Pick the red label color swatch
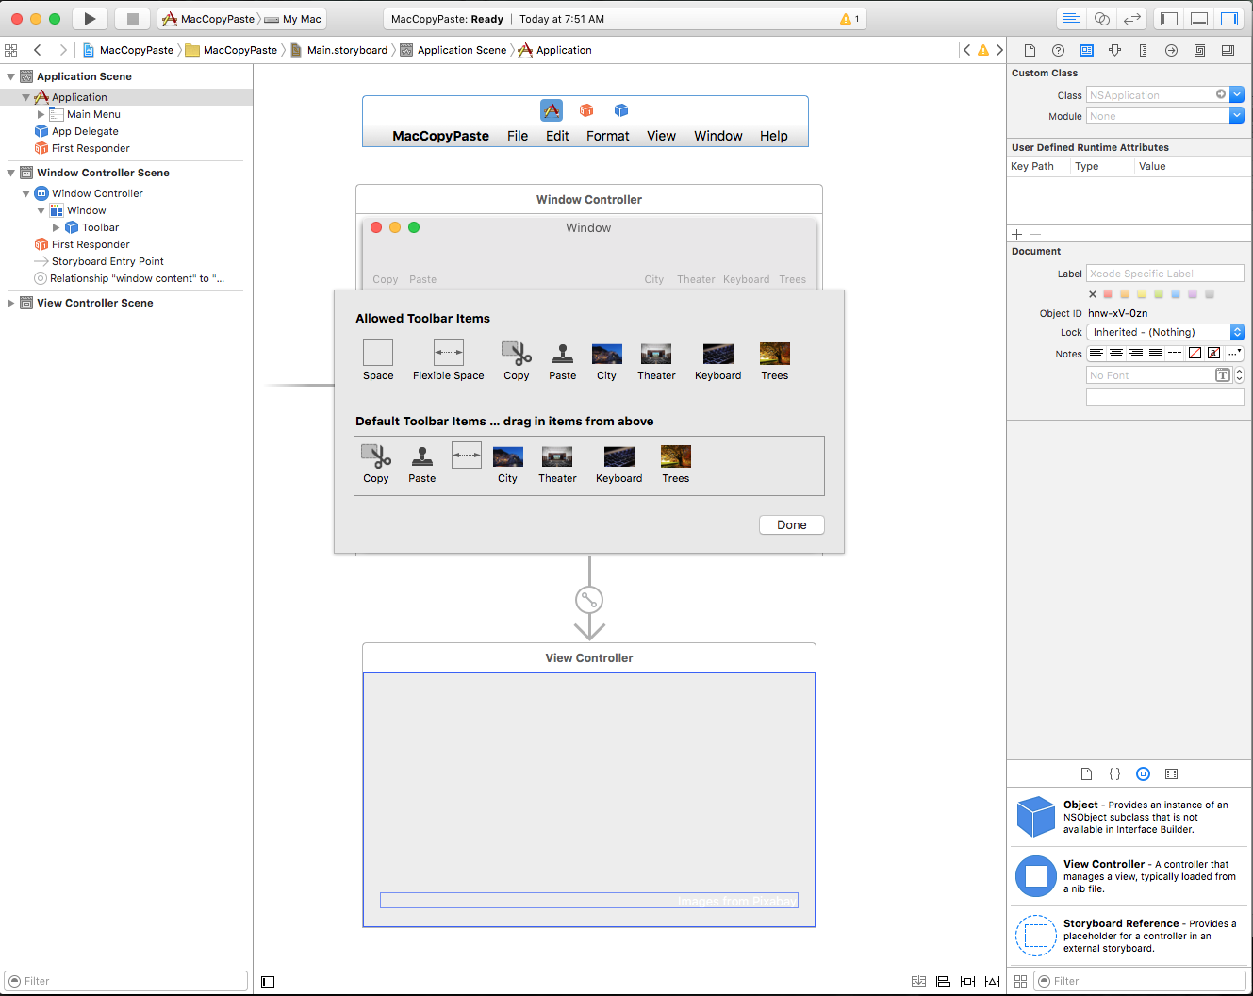1253x996 pixels. click(x=1108, y=294)
